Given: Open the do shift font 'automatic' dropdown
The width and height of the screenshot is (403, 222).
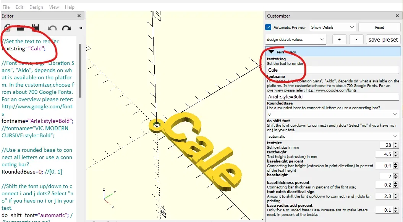Looking at the screenshot, I should (333, 136).
